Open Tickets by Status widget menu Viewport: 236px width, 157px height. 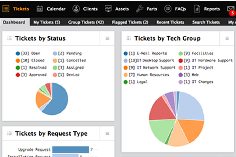click(x=107, y=38)
